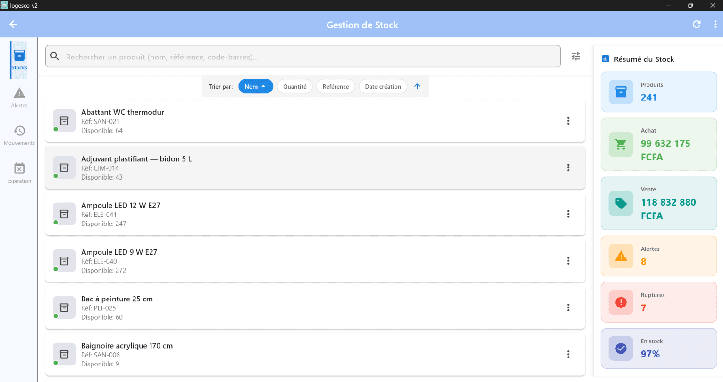Focus the product search field

[x=303, y=57]
